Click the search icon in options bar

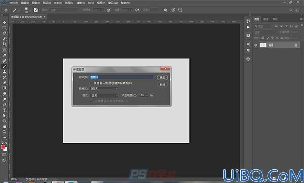(291, 10)
